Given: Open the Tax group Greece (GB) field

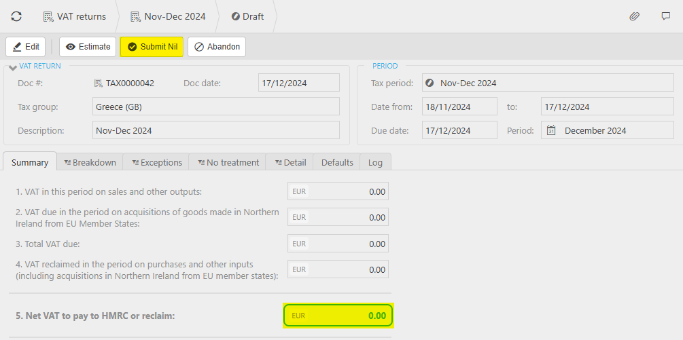Looking at the screenshot, I should point(216,107).
